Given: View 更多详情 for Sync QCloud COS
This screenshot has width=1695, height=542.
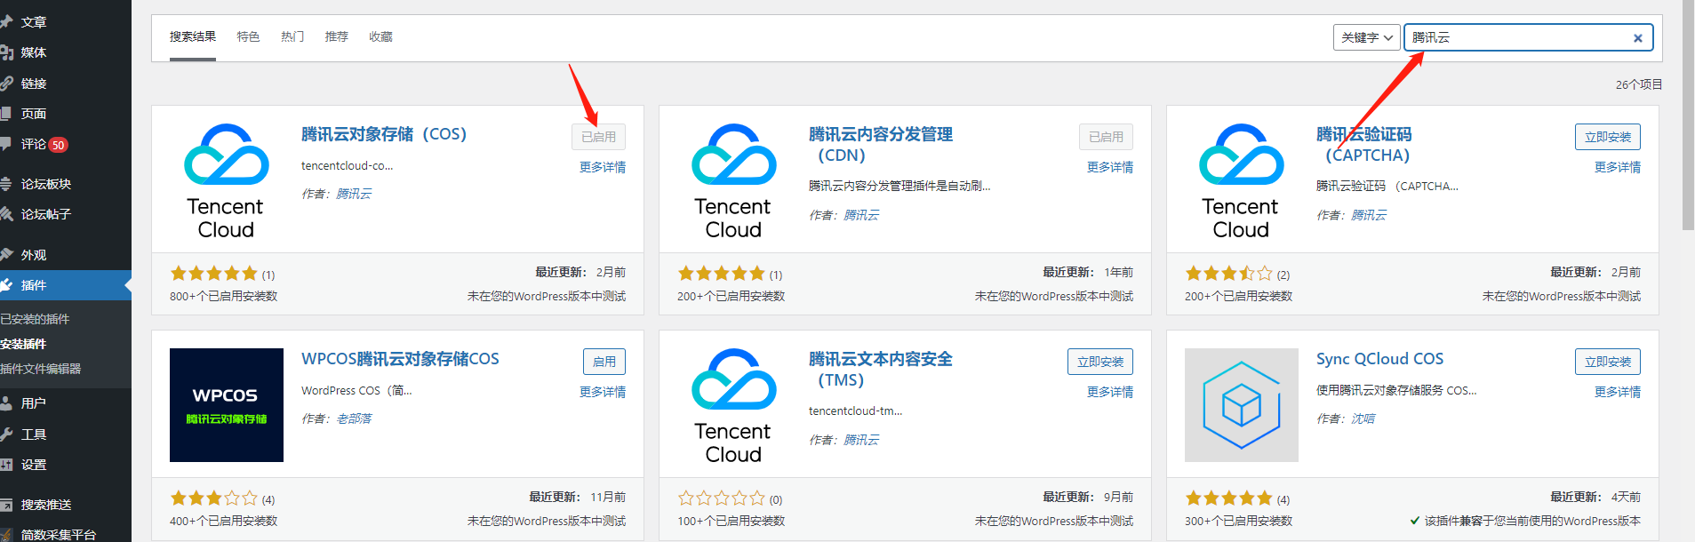Looking at the screenshot, I should click(x=1618, y=392).
